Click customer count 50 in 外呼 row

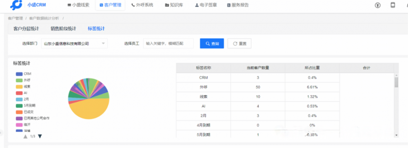257,87
